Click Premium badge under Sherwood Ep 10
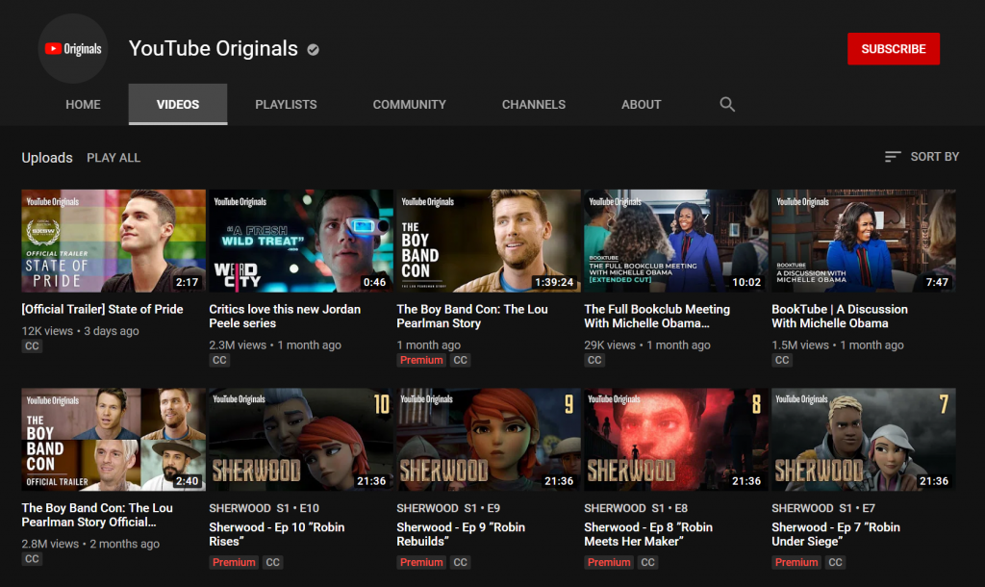The height and width of the screenshot is (587, 985). 234,563
